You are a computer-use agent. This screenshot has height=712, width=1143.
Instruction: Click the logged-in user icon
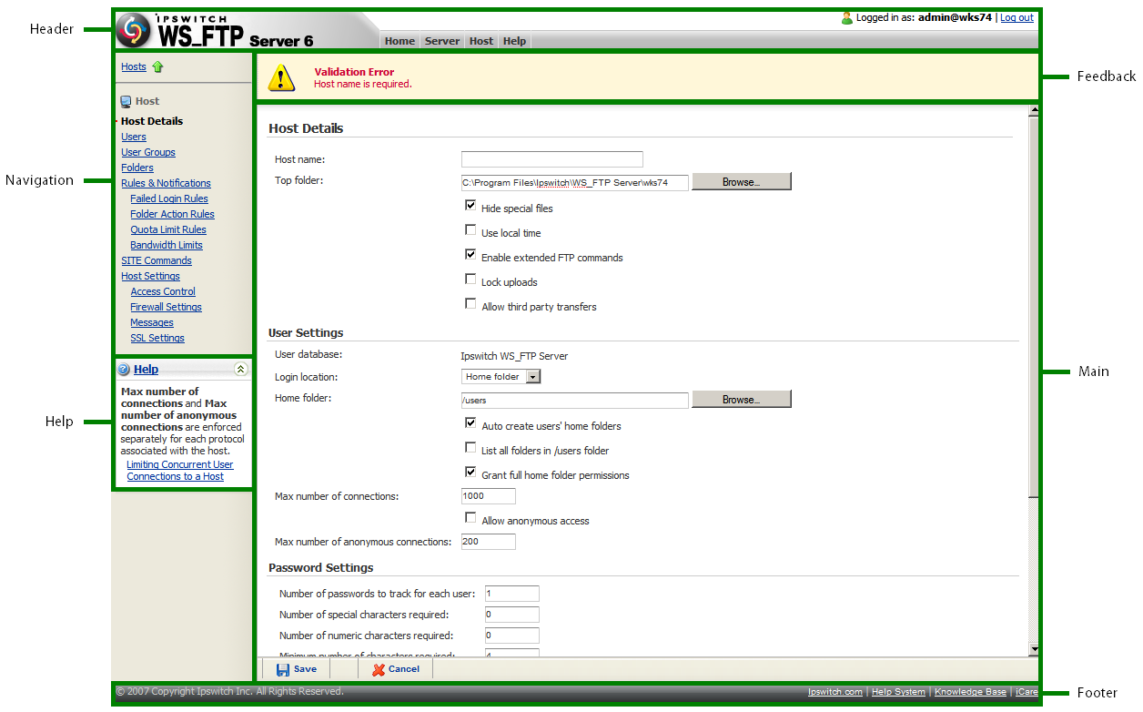(x=846, y=17)
